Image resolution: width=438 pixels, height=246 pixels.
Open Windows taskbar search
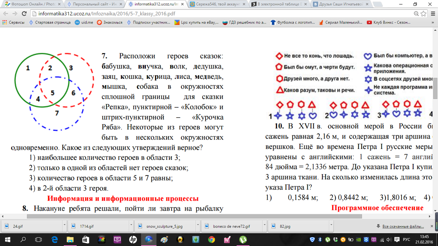(23, 239)
